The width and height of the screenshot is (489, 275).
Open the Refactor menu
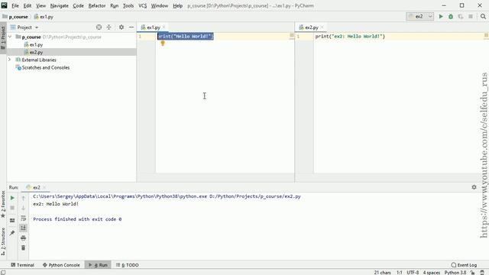click(x=97, y=5)
